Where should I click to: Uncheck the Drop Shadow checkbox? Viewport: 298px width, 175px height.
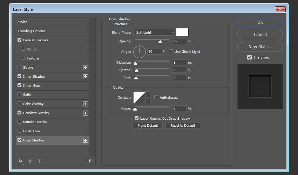19,140
